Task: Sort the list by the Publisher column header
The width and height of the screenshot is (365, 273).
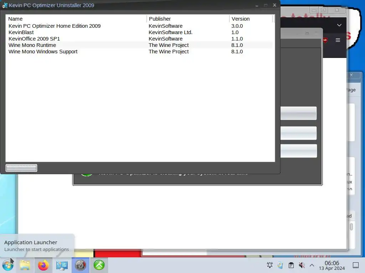Action: tap(188, 19)
